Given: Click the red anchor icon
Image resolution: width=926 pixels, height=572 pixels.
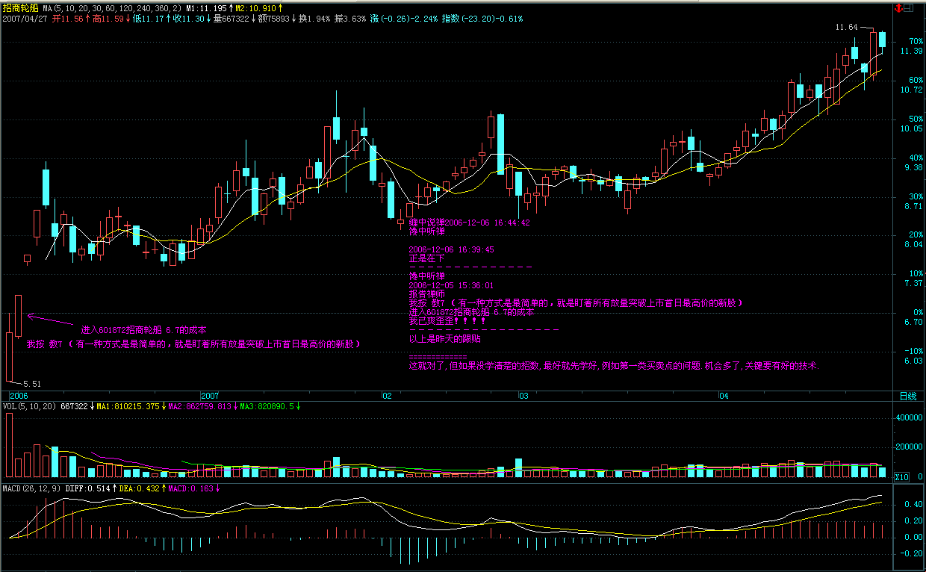Looking at the screenshot, I should coord(897,8).
